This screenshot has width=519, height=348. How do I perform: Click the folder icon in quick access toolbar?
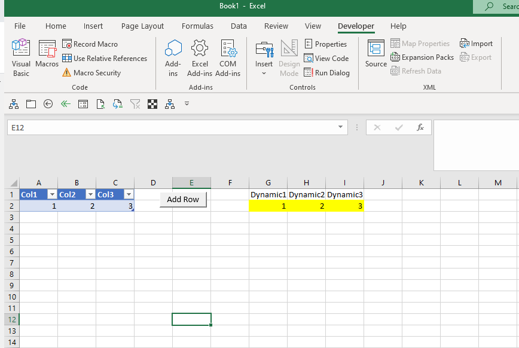click(31, 104)
